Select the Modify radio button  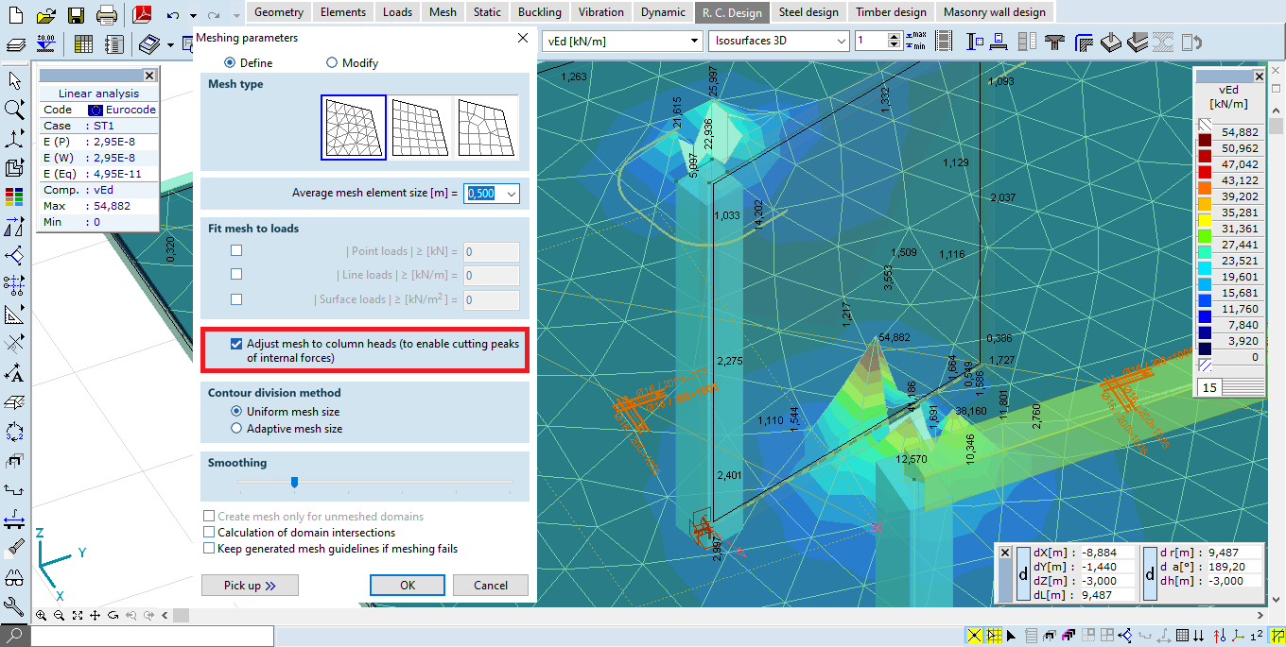[x=332, y=63]
